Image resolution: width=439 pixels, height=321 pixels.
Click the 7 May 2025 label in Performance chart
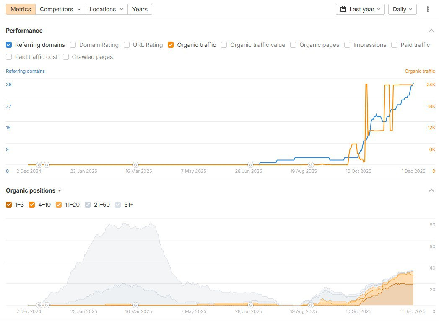coord(193,171)
